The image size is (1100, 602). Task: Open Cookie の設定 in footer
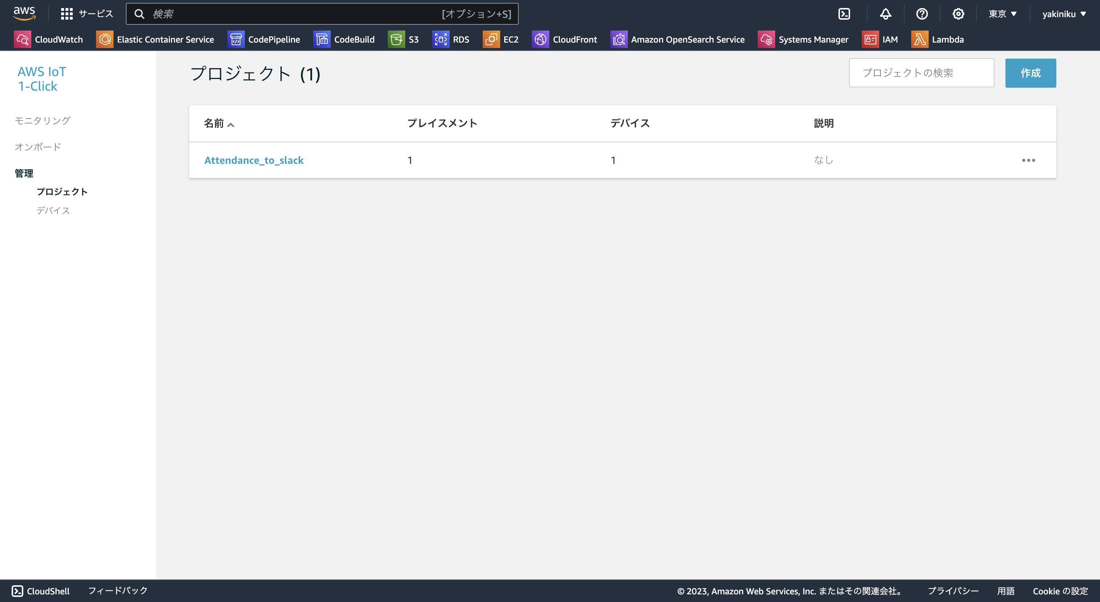[1060, 591]
